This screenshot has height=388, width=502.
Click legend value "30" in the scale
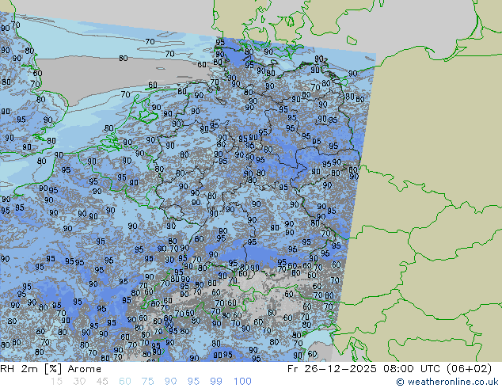pyautogui.click(x=79, y=382)
